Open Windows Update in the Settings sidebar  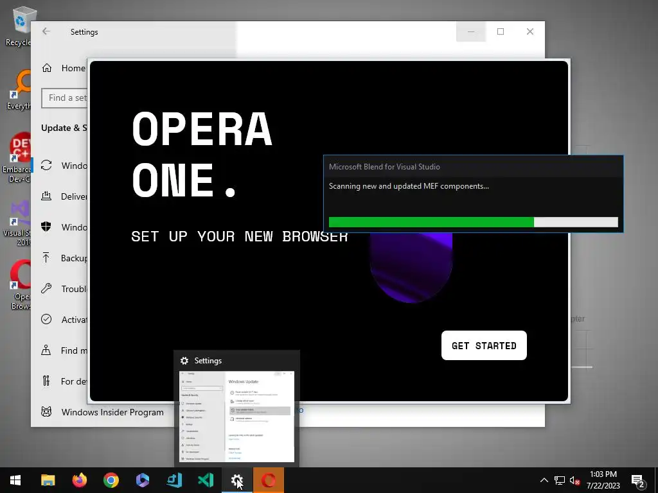64,166
